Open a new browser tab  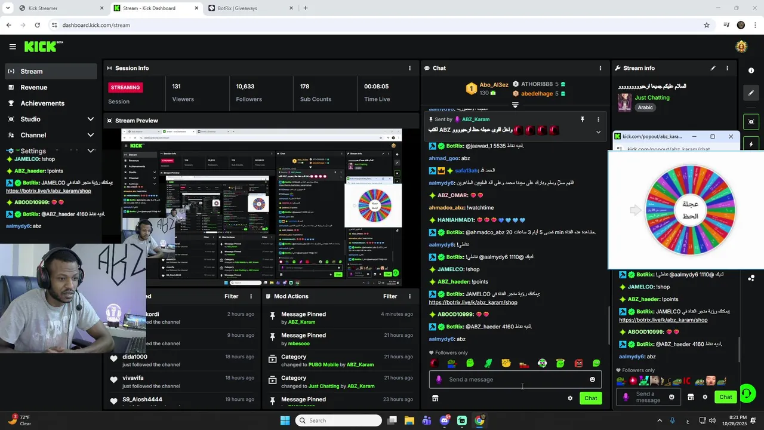306,8
